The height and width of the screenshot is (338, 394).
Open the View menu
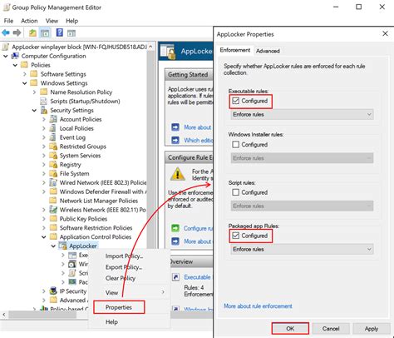pos(52,21)
